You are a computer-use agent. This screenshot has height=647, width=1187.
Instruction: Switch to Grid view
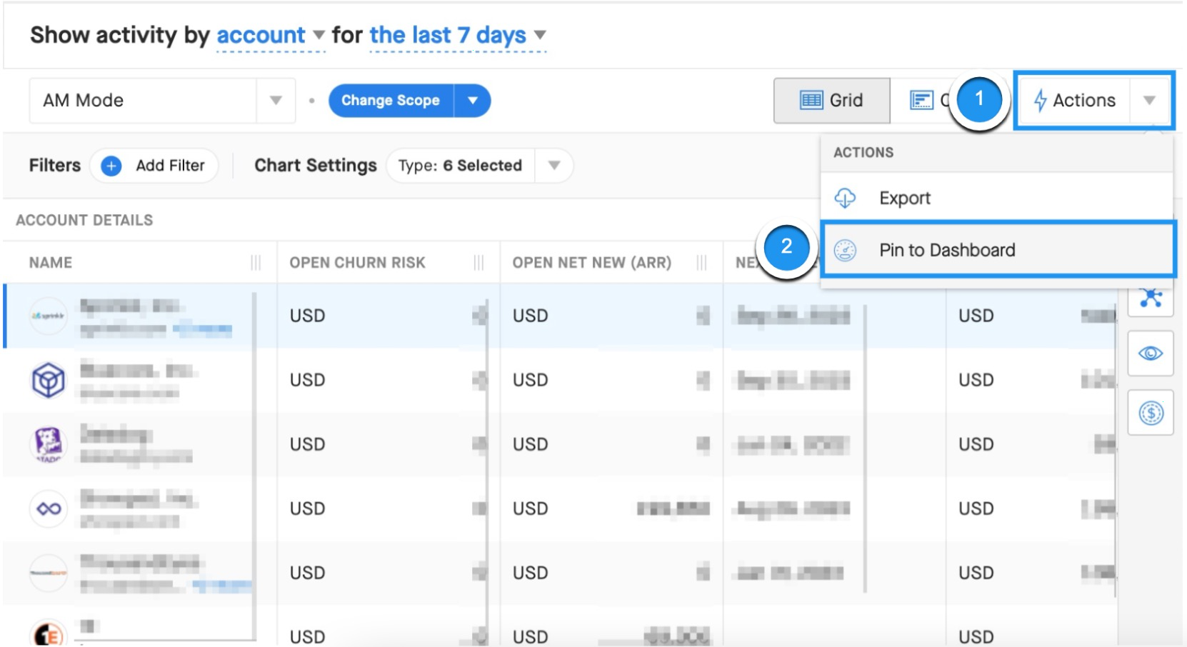(x=831, y=101)
